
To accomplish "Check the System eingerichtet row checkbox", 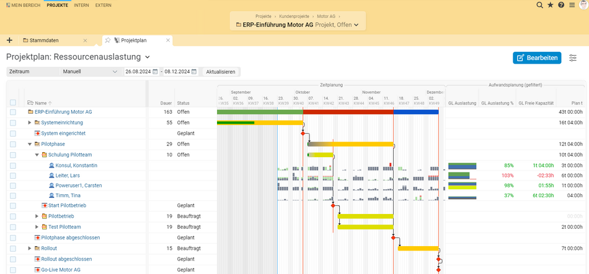I will pos(13,134).
